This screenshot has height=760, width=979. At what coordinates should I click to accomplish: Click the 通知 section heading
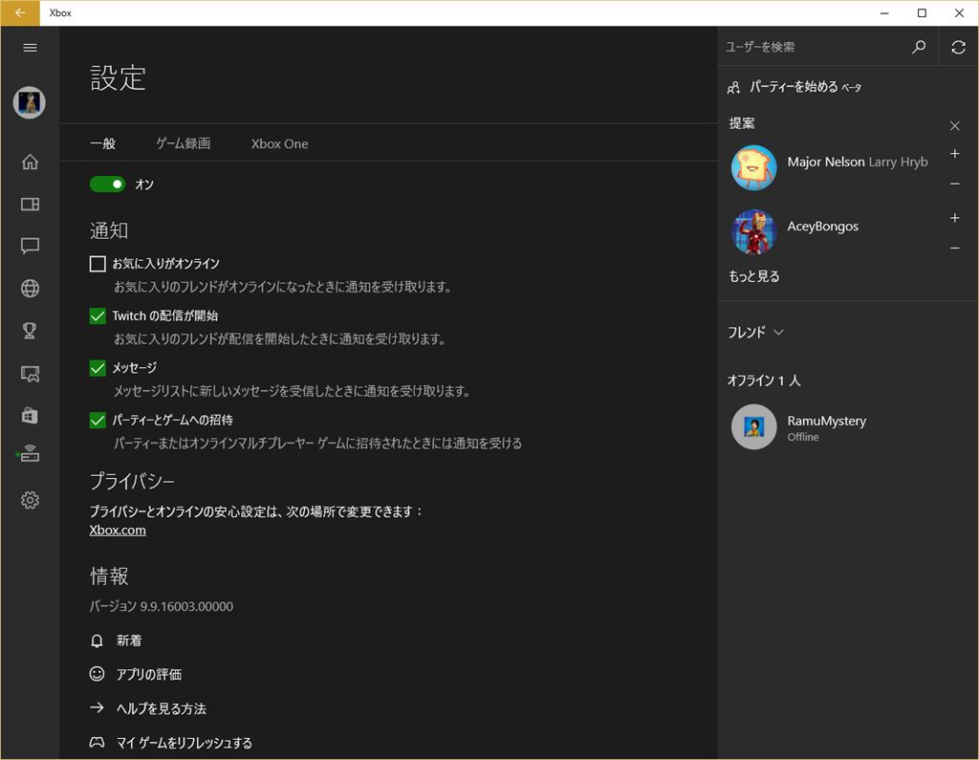coord(109,230)
